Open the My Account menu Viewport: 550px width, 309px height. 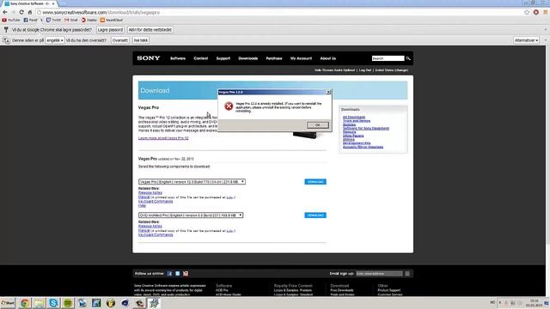pos(301,58)
